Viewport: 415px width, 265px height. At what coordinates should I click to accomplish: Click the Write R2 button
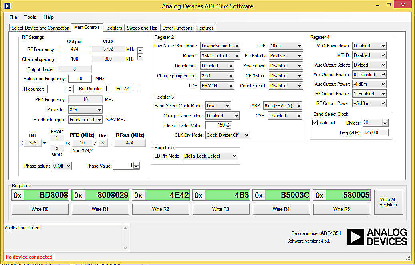pyautogui.click(x=161, y=209)
